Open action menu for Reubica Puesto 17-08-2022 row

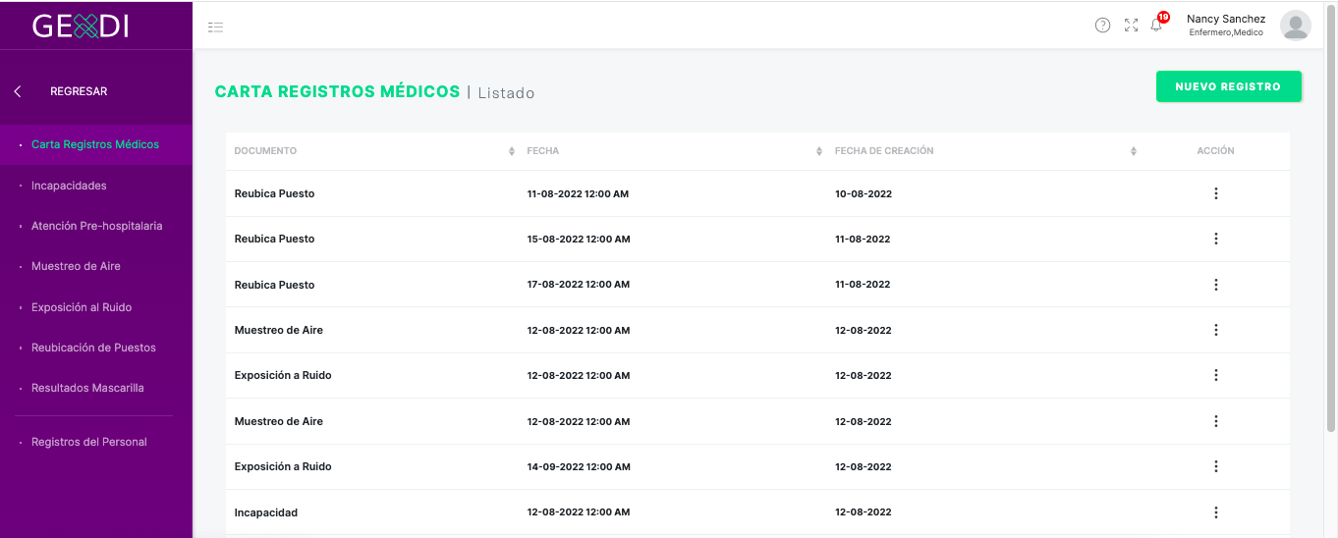click(1215, 285)
